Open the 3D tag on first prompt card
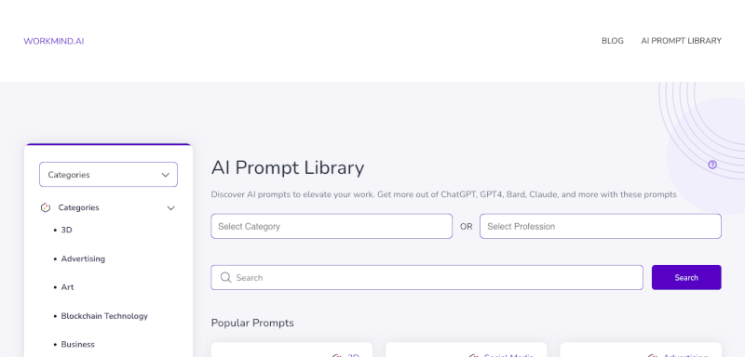This screenshot has height=357, width=745. point(353,355)
